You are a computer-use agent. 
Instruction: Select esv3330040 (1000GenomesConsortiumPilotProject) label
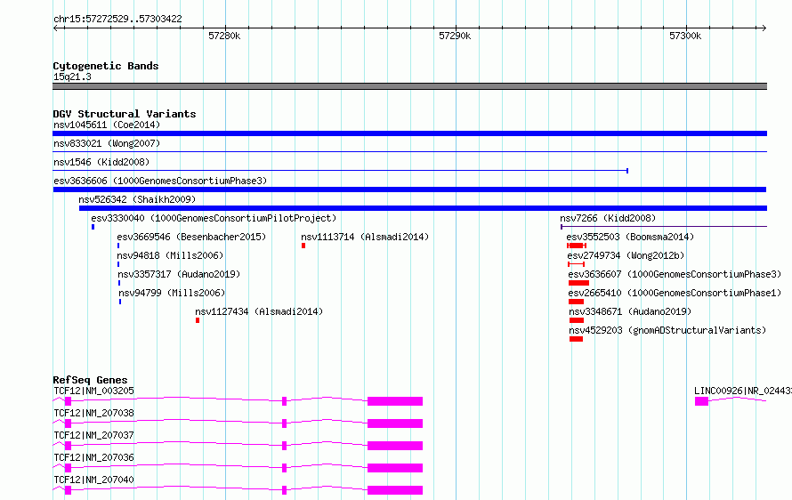[214, 218]
